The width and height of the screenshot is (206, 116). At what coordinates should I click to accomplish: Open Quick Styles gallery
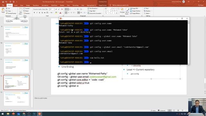(127, 11)
